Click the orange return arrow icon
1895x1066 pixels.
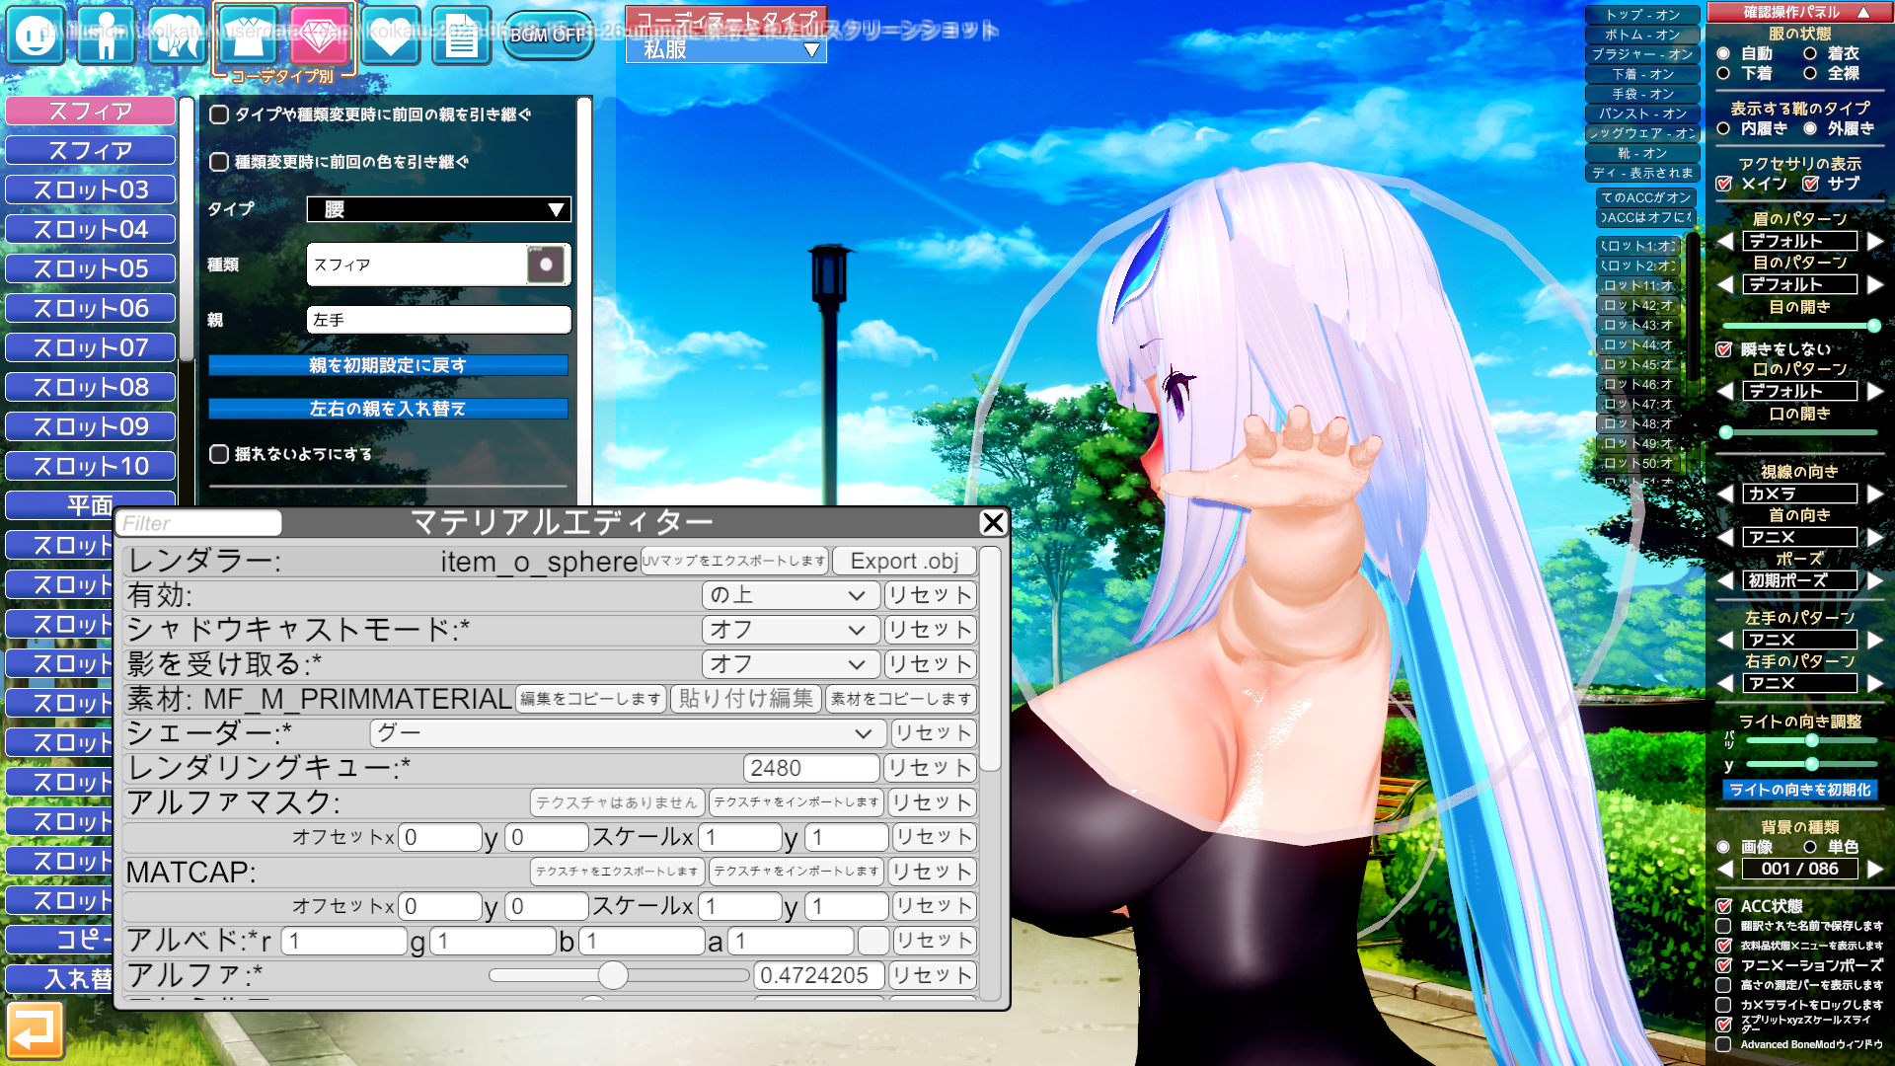point(36,1030)
